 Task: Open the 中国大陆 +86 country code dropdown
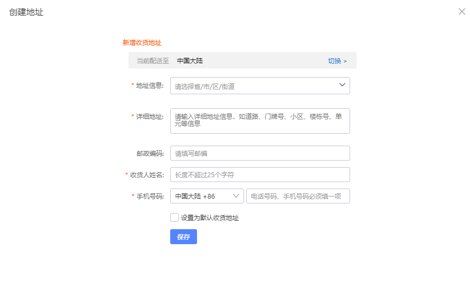pos(206,197)
